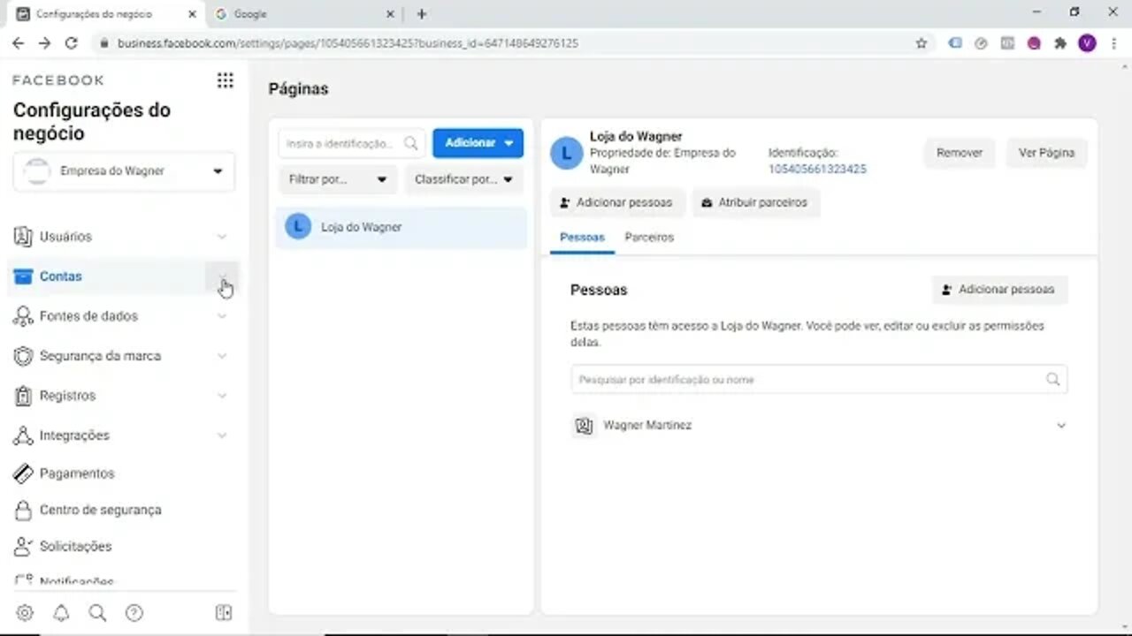Image resolution: width=1132 pixels, height=636 pixels.
Task: Go back in Chrome
Action: click(x=18, y=42)
